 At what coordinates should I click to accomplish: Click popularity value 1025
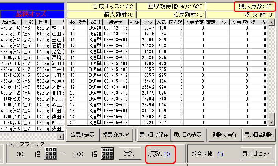click(x=161, y=93)
